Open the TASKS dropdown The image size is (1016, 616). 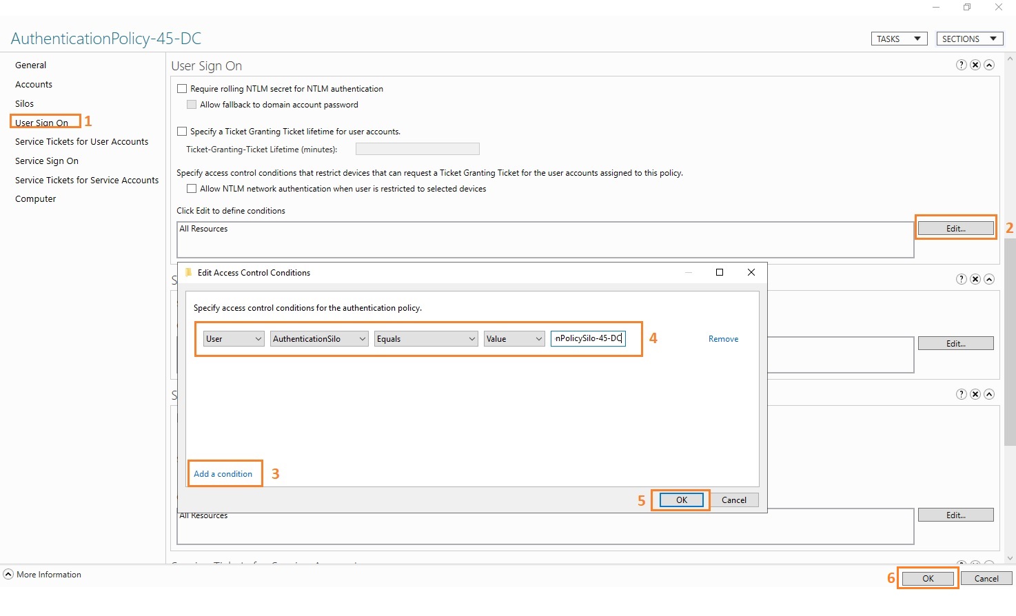(x=898, y=39)
